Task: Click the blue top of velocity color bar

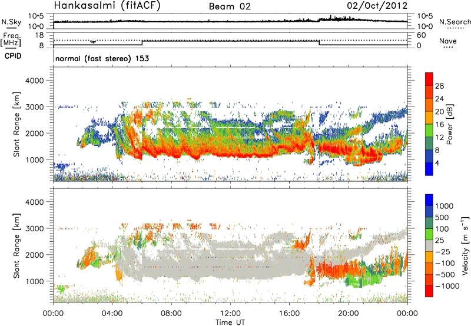Action: click(429, 199)
